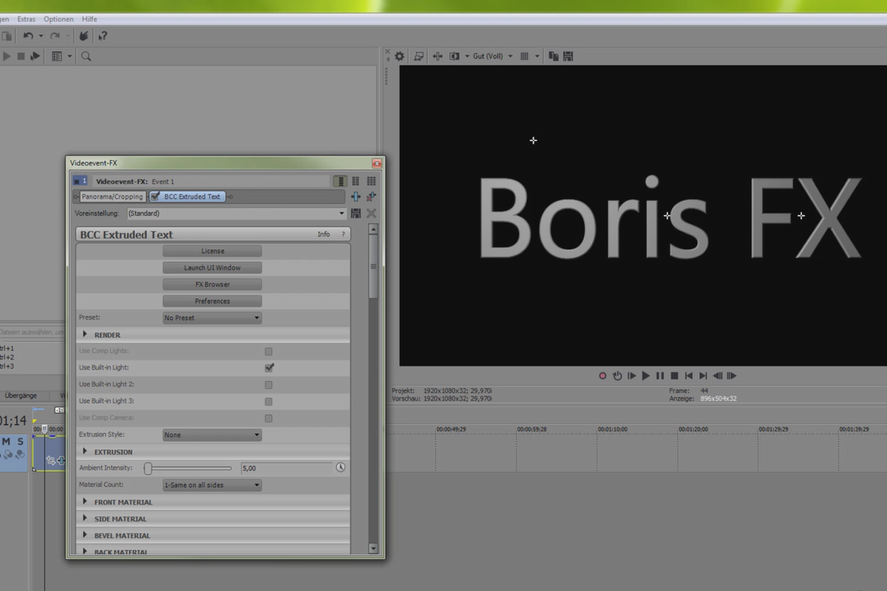Click the split screen view icon

(455, 56)
